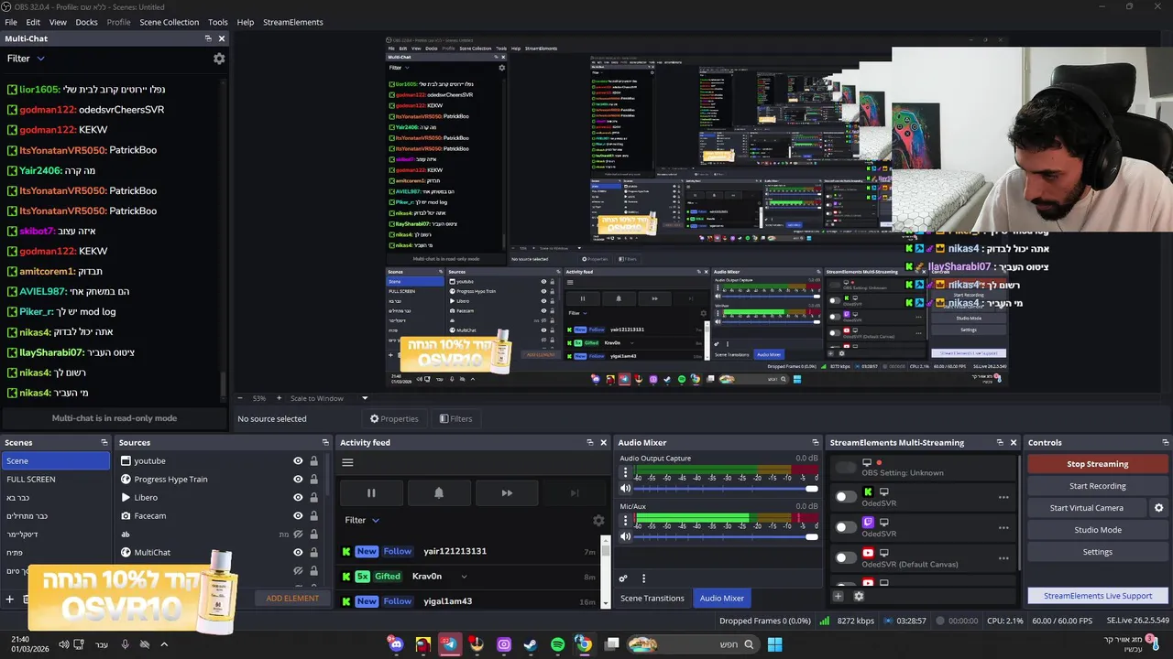Open Spotify from the taskbar

[558, 644]
